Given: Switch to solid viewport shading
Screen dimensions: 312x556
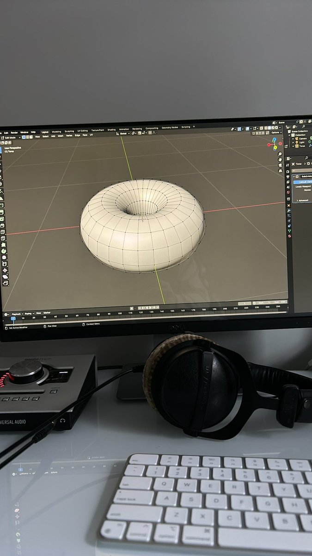Looking at the screenshot, I should click(269, 128).
